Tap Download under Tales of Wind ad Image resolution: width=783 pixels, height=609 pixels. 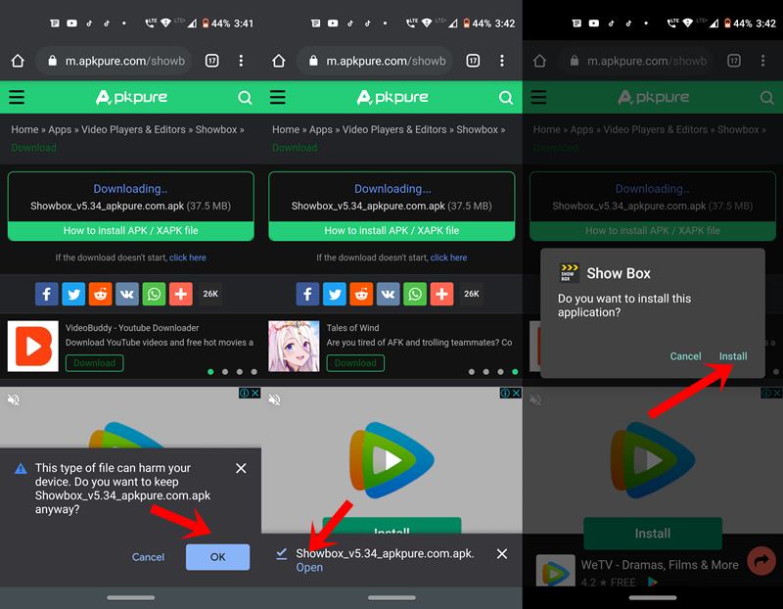pyautogui.click(x=355, y=363)
